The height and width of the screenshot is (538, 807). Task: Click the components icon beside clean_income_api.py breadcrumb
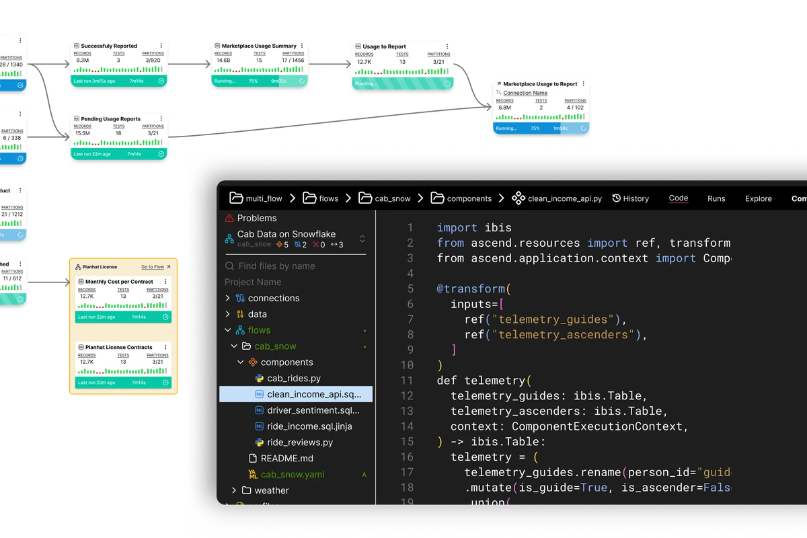tap(518, 198)
